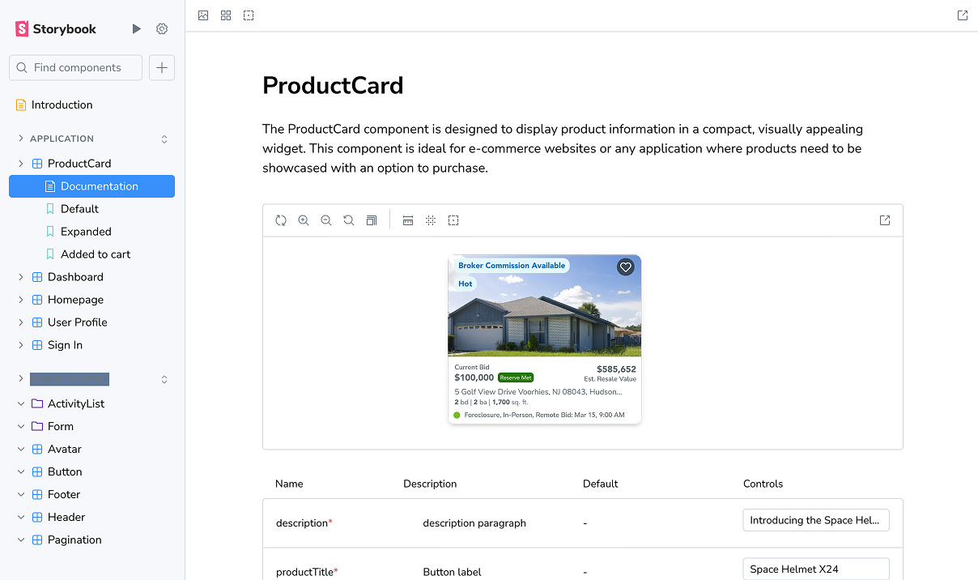Click the dashed outline icon in top toolbar

tap(249, 15)
